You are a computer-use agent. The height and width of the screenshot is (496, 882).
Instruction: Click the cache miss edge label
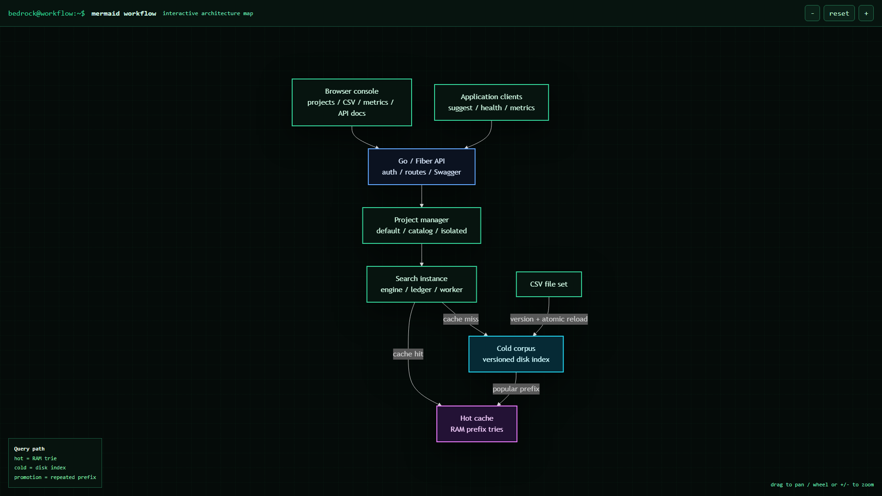pos(461,319)
